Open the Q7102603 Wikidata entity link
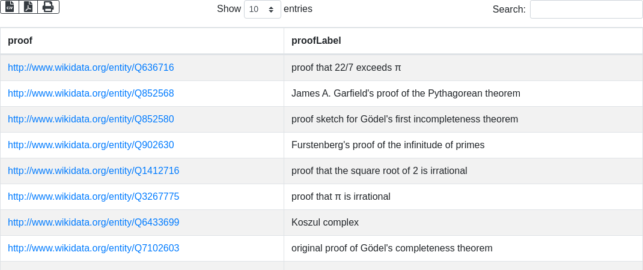The image size is (643, 270). [x=93, y=248]
